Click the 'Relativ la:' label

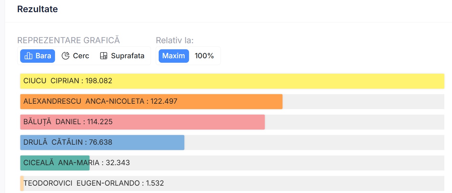click(175, 40)
